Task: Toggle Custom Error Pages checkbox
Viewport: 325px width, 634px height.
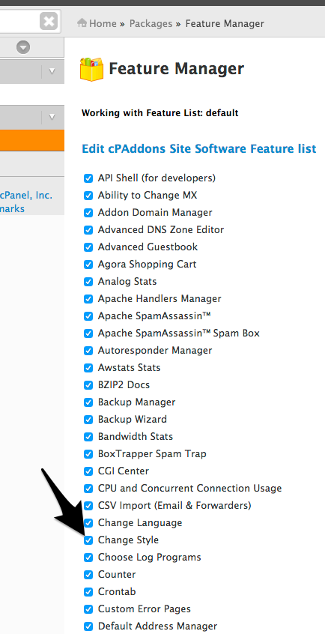Action: [88, 609]
